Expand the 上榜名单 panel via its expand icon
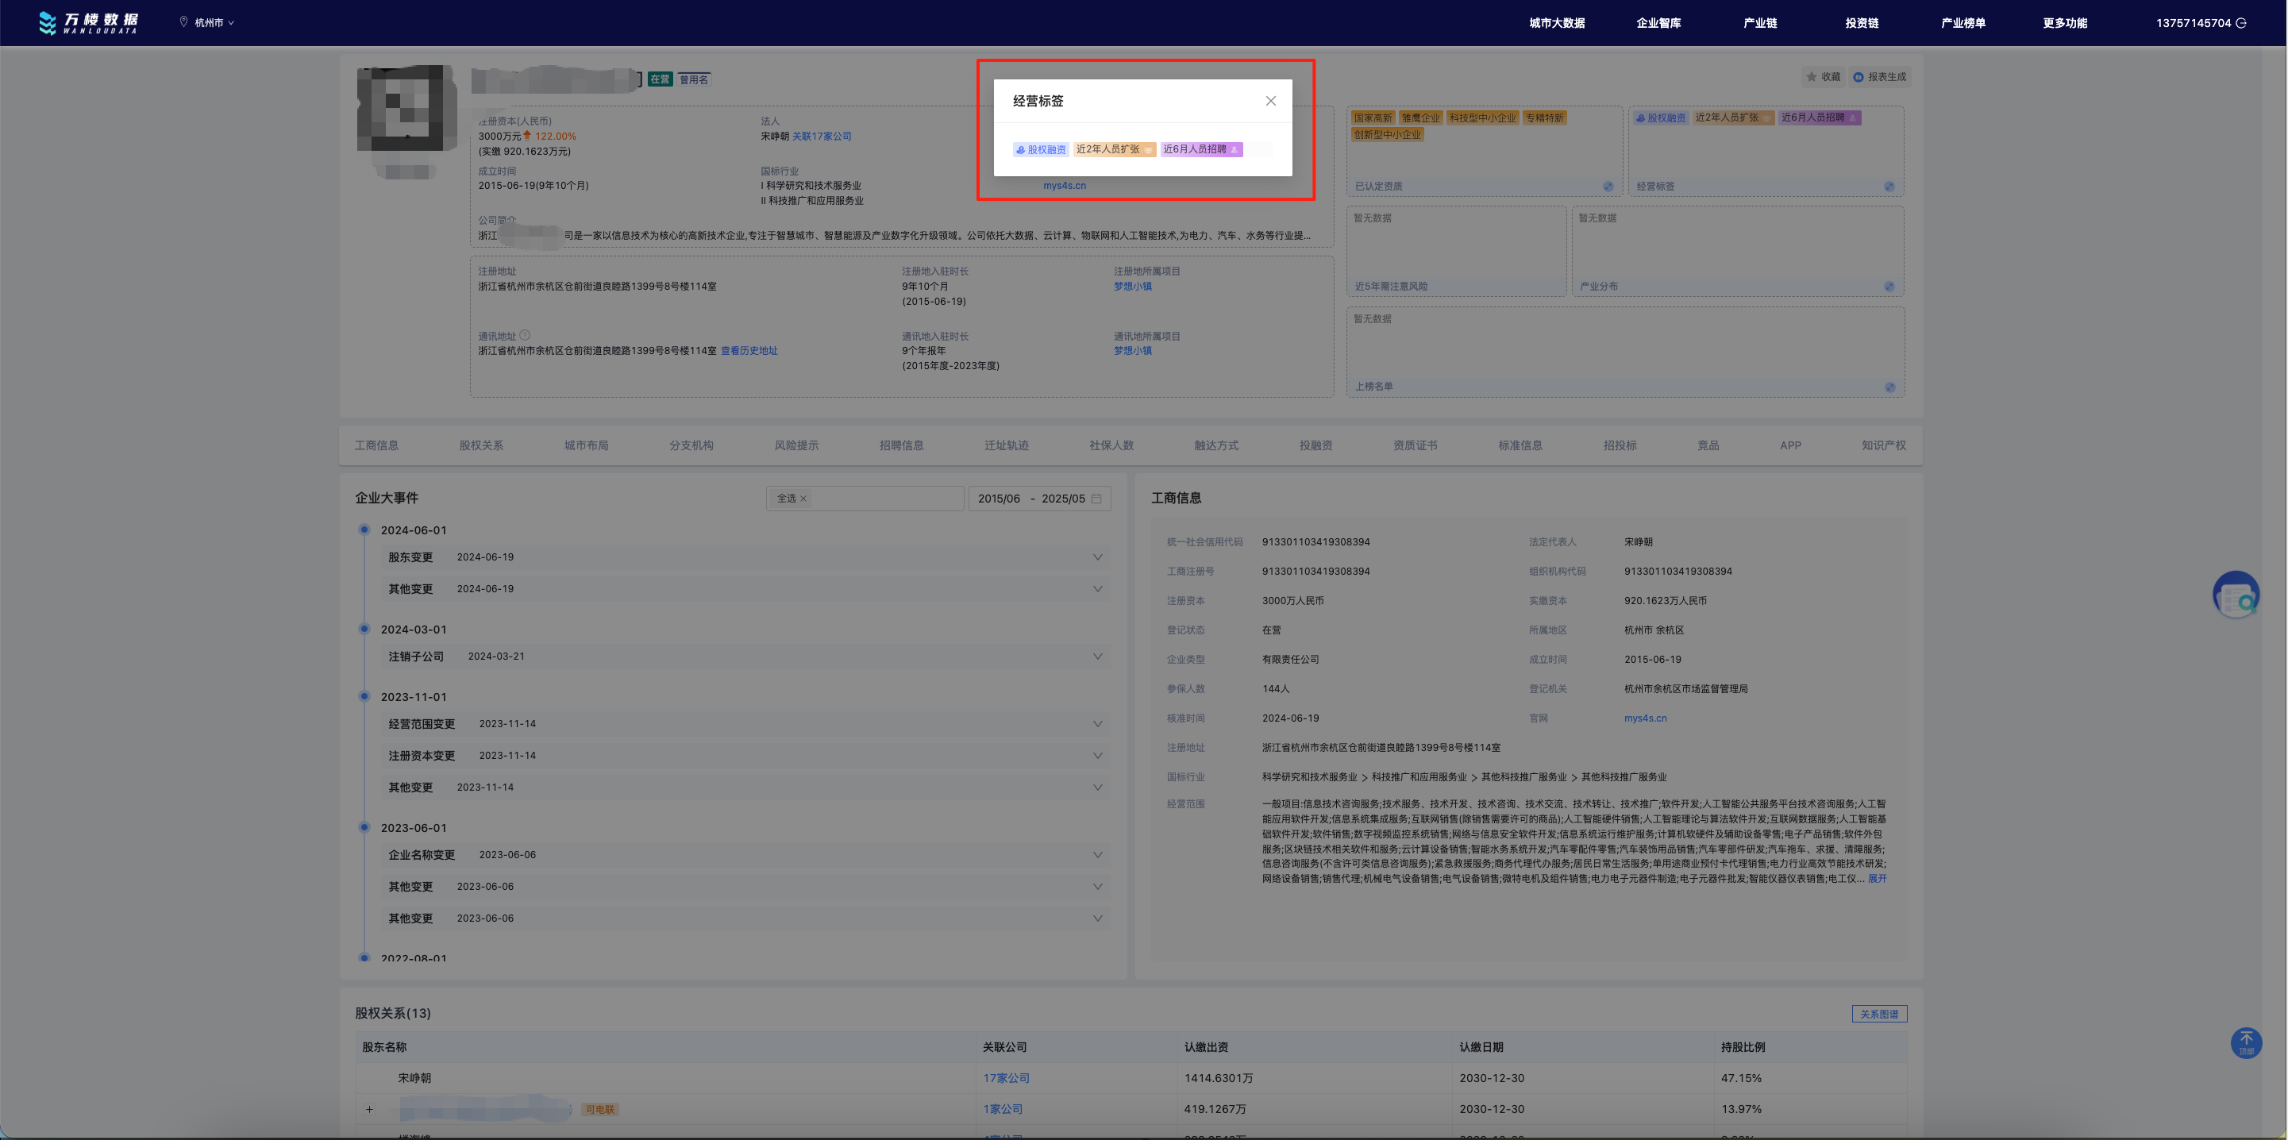Viewport: 2288px width, 1140px height. (x=1889, y=387)
